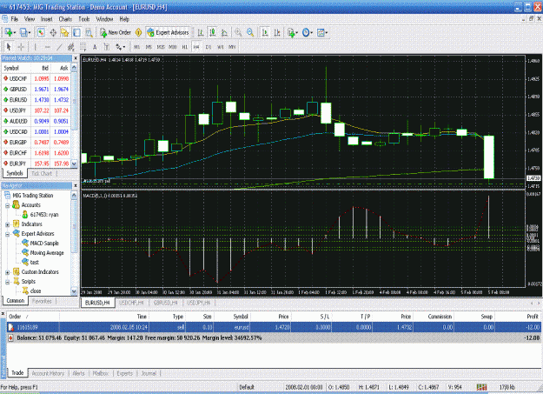This screenshot has width=543, height=394.
Task: Click the connection status bars icon
Action: [481, 387]
